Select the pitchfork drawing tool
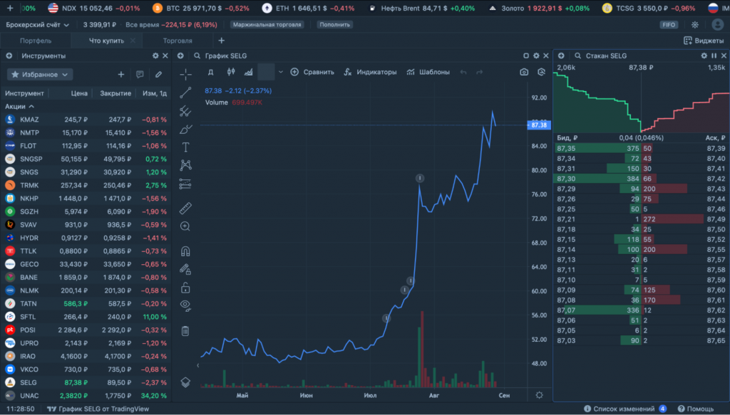730x415 pixels. 185,110
